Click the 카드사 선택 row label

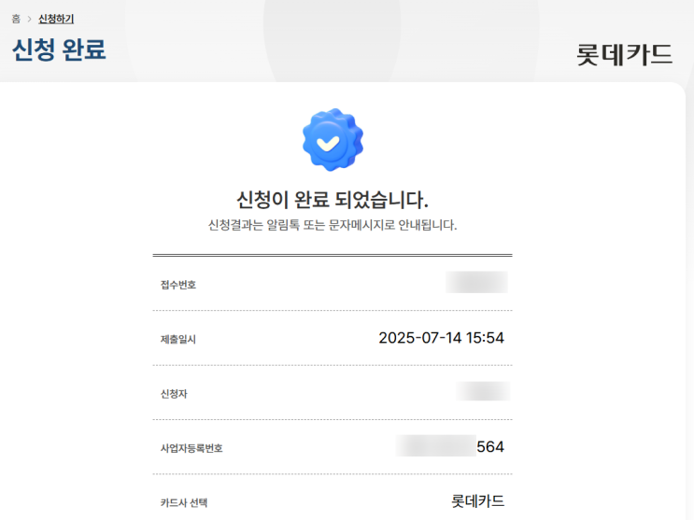[184, 503]
